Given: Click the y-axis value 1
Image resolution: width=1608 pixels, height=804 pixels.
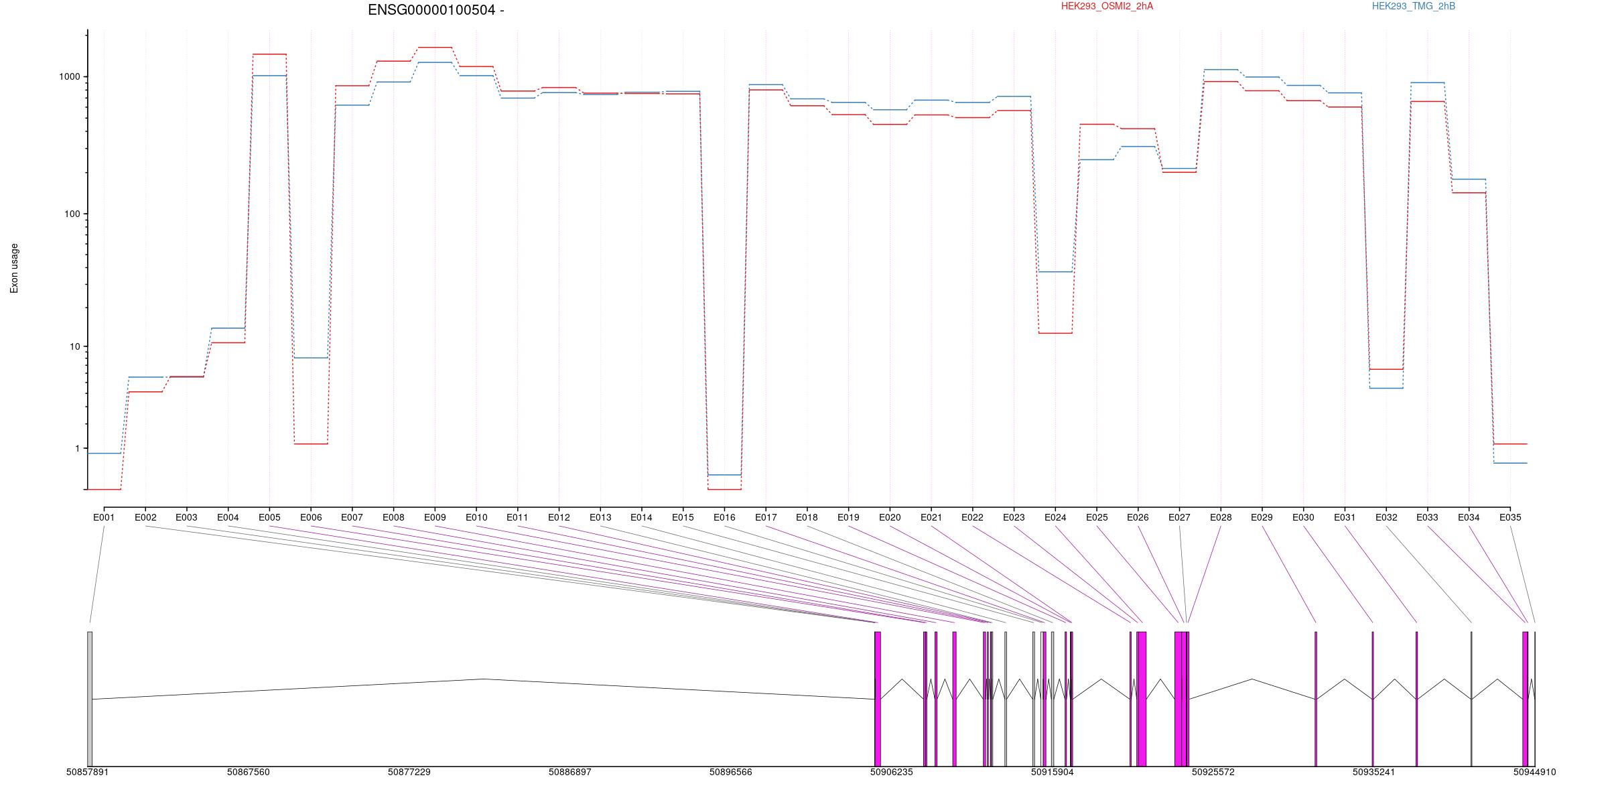Looking at the screenshot, I should click(x=77, y=448).
